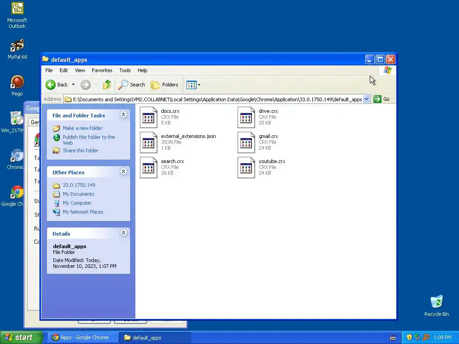Toggle the Folders pane
The image size is (459, 344).
pyautogui.click(x=165, y=85)
